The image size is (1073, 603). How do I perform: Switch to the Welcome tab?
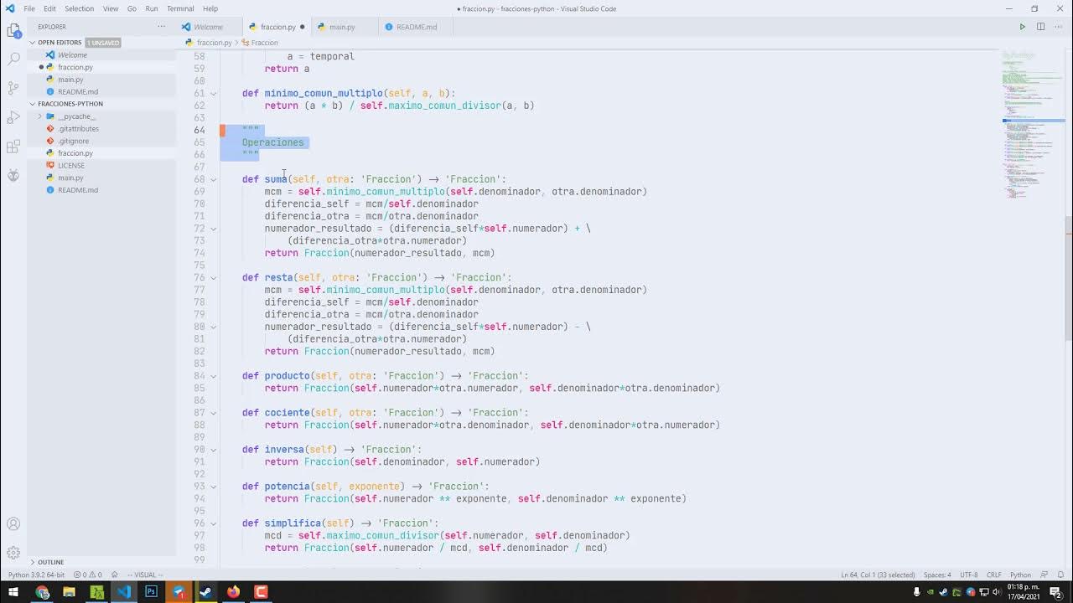click(x=208, y=27)
